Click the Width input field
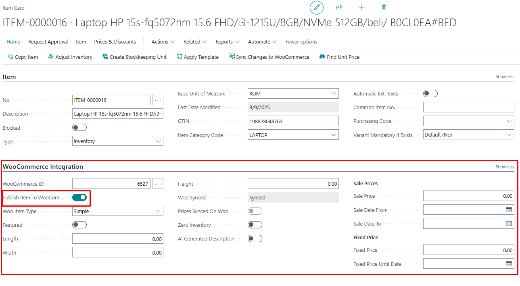 click(118, 253)
